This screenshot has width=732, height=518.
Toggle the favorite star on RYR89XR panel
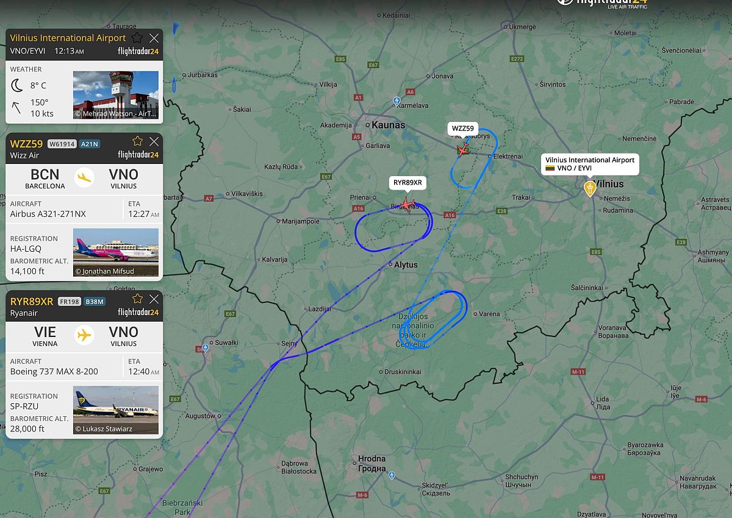tap(137, 299)
